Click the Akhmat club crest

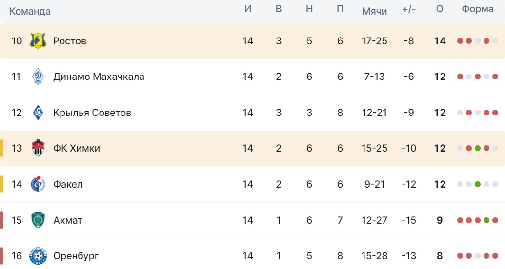[38, 220]
